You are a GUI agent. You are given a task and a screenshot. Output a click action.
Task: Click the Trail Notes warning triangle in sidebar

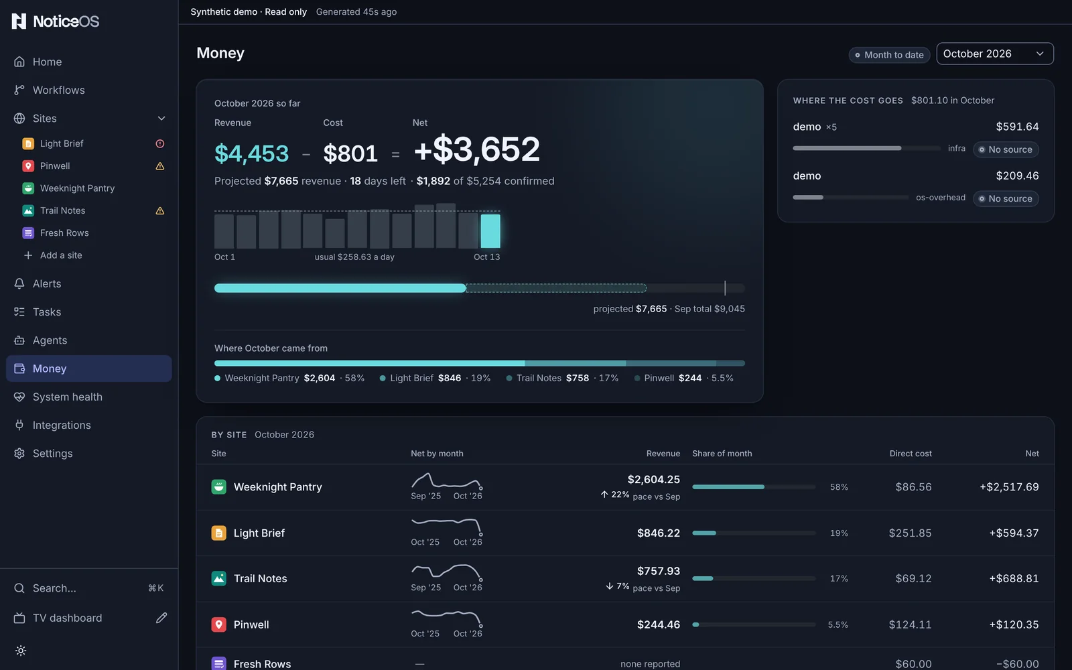click(160, 210)
